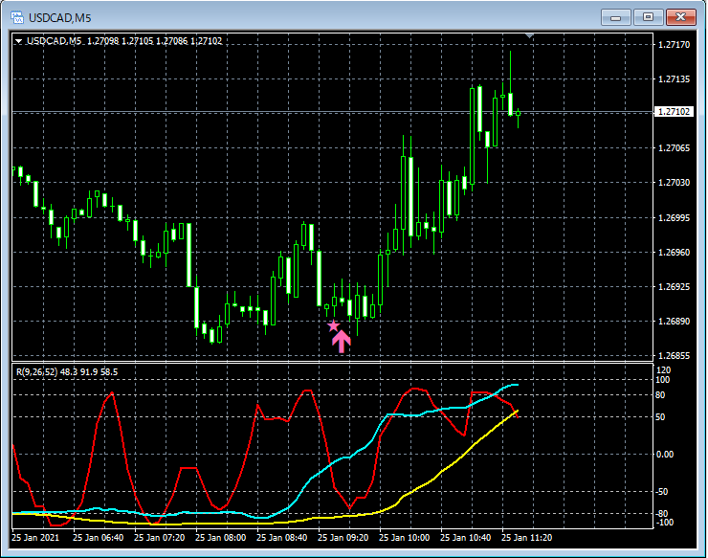Click the chart shift triangle marker at top
This screenshot has width=708, height=558.
(530, 35)
